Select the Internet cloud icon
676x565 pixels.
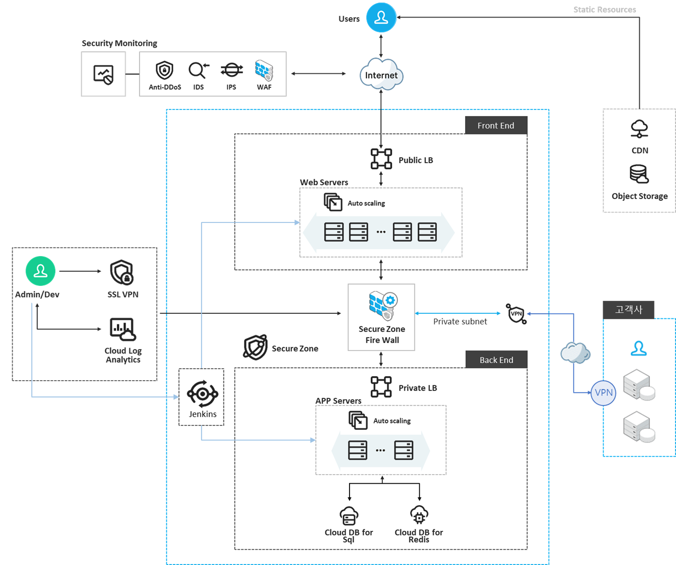(x=381, y=74)
